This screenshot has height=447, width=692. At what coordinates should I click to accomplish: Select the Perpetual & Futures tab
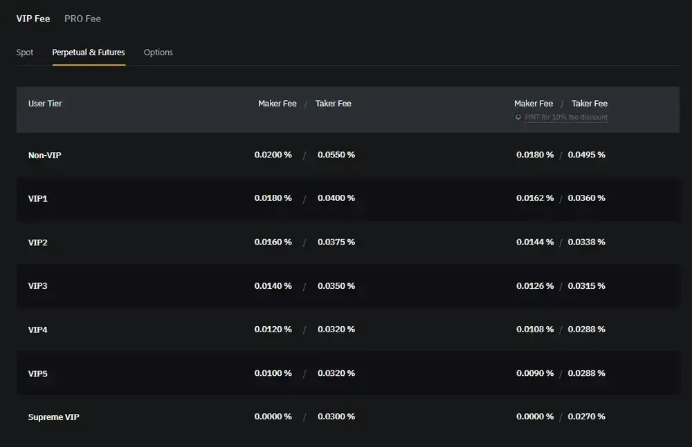pyautogui.click(x=89, y=53)
